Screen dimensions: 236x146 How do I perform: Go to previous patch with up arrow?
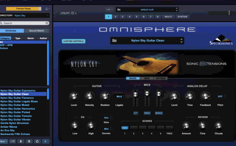[29, 141]
